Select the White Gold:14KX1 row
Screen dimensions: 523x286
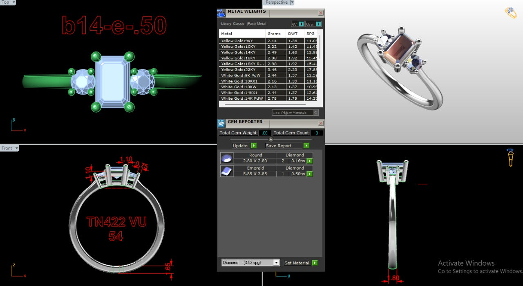pos(268,93)
